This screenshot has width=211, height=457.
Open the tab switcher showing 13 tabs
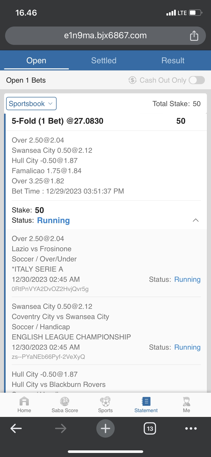[x=150, y=428]
